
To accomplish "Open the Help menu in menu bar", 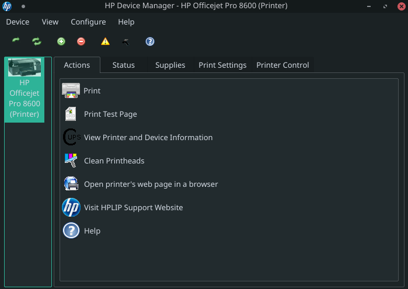I will pyautogui.click(x=126, y=22).
